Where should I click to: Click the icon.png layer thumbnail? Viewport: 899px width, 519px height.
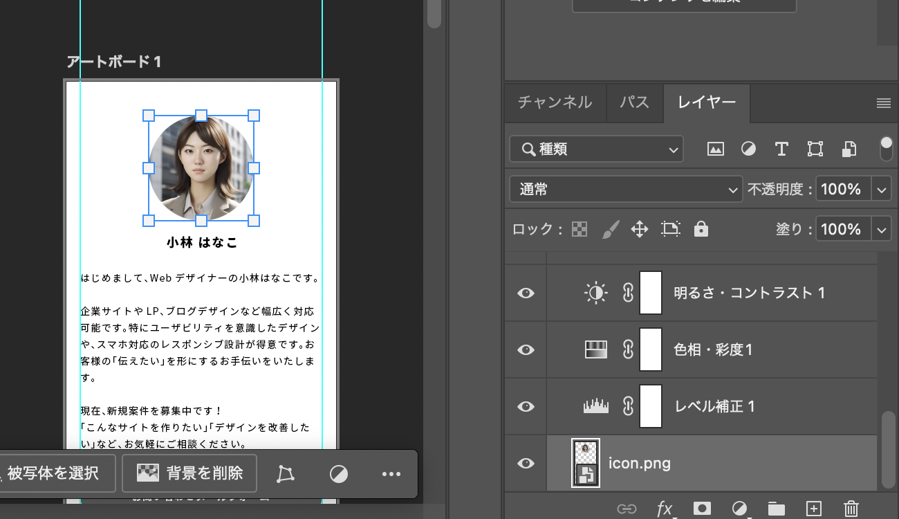585,463
